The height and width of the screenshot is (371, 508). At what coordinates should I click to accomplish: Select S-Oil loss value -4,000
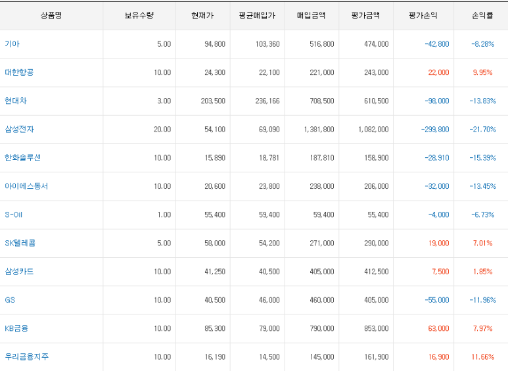439,214
